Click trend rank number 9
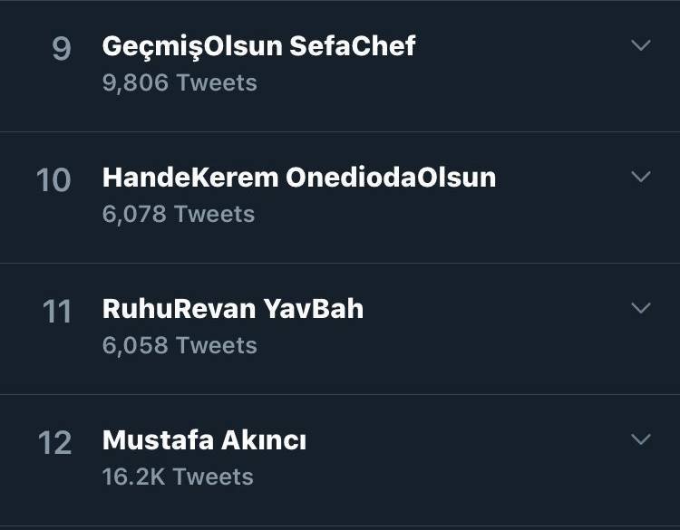The image size is (680, 530). coord(61,48)
